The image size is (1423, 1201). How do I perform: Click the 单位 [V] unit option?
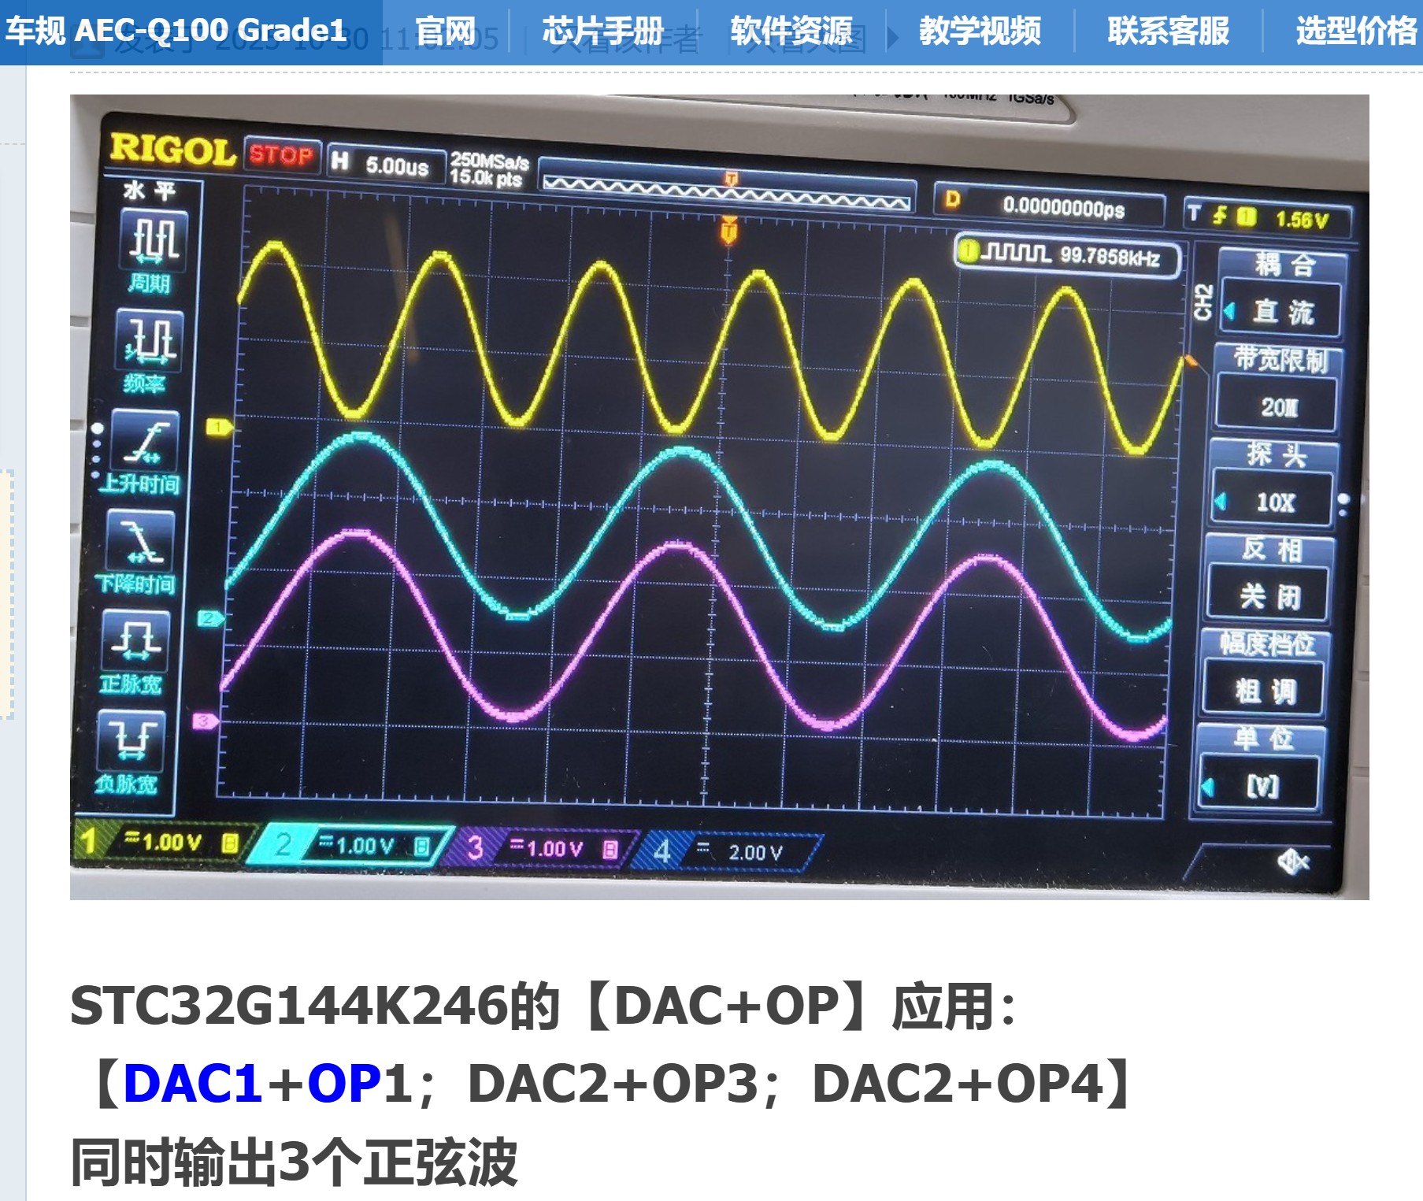1260,768
